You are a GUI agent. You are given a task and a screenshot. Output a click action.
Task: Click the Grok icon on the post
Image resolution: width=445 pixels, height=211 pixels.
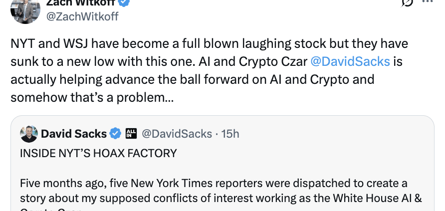pos(407,3)
